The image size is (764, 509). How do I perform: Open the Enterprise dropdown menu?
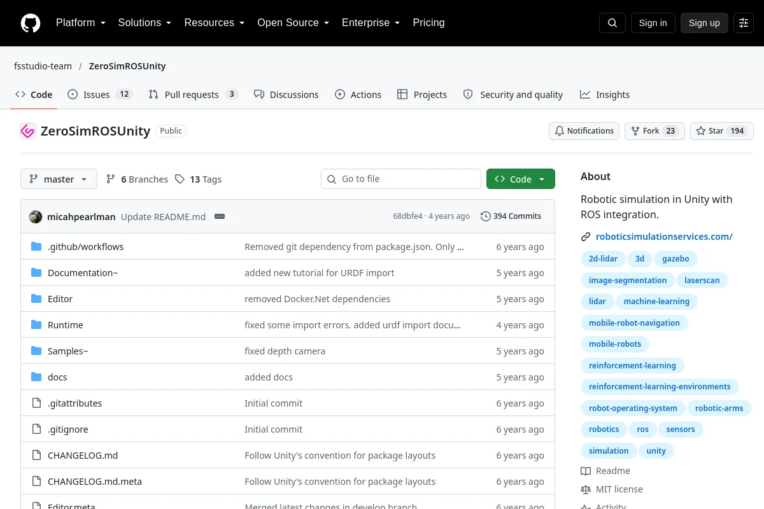(371, 23)
